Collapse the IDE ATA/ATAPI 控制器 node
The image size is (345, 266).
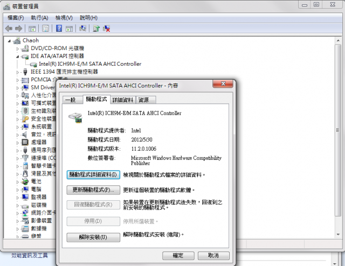18,57
